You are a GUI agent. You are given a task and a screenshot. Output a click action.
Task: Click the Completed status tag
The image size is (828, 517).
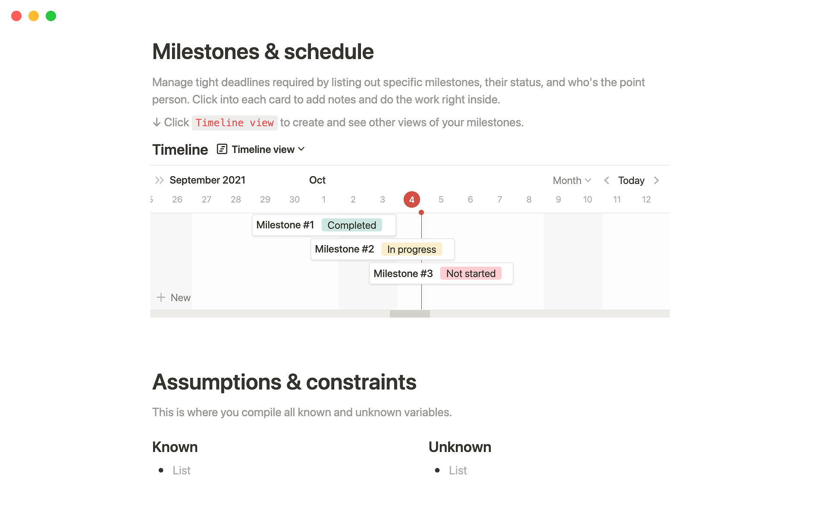pyautogui.click(x=352, y=224)
